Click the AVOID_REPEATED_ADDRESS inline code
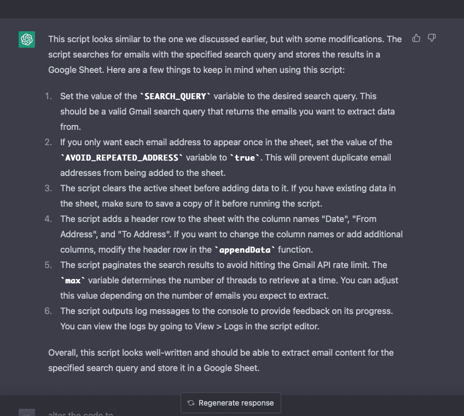 tap(121, 158)
